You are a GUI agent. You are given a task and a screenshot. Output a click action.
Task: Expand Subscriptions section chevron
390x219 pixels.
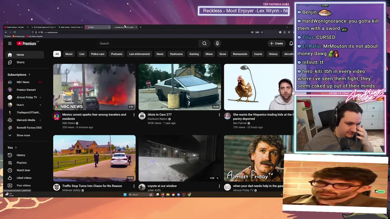[29, 75]
